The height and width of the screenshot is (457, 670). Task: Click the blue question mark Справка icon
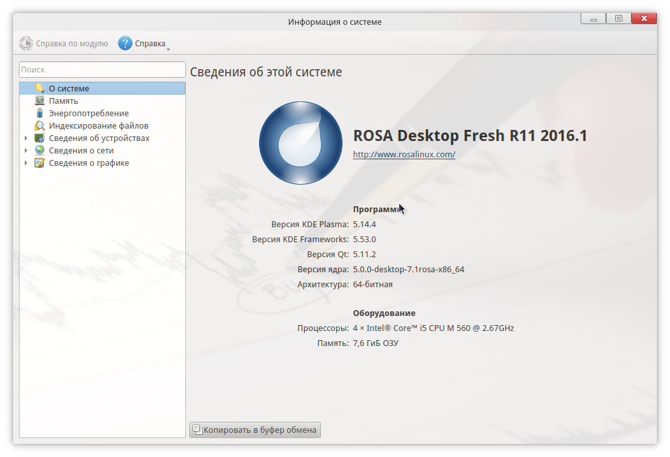125,43
